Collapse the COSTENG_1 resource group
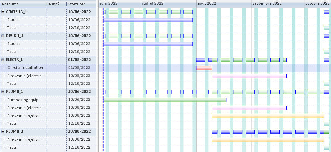331x152 pixels. pyautogui.click(x=3, y=12)
